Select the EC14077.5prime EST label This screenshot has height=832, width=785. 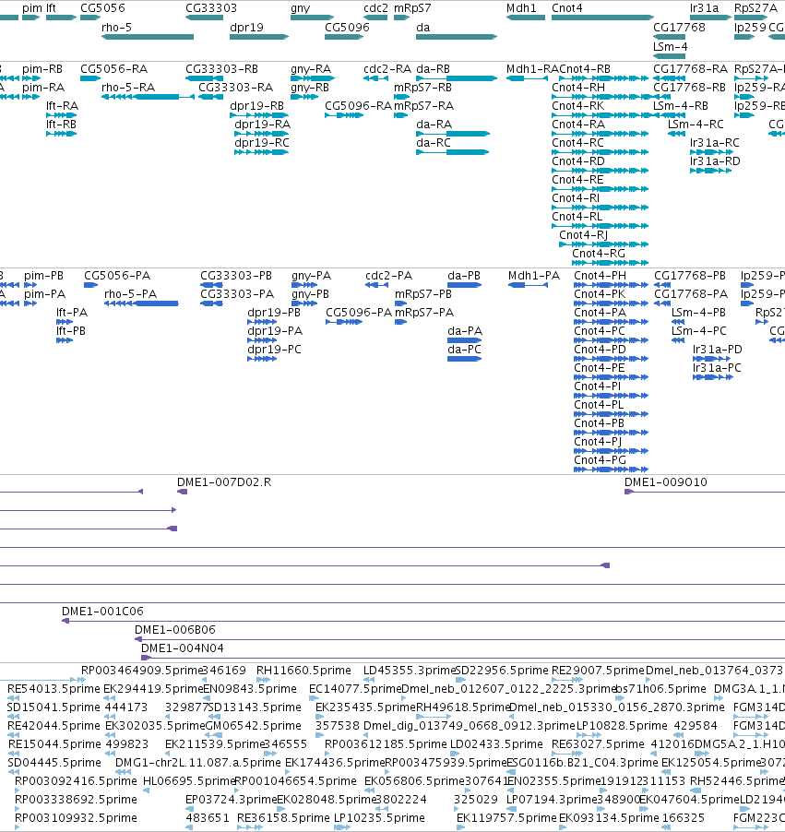(x=355, y=688)
